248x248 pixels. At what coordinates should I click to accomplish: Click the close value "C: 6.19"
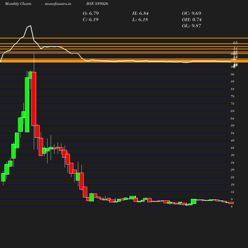coord(91,20)
